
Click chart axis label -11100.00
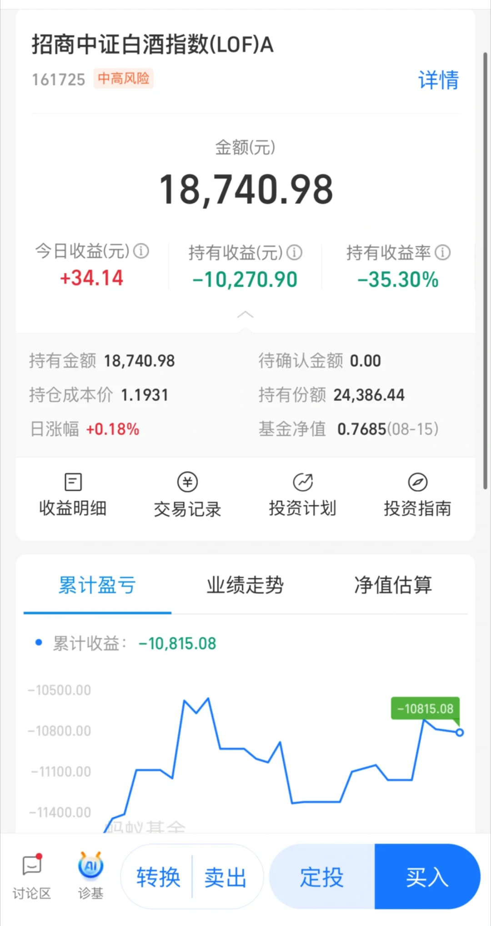61,771
